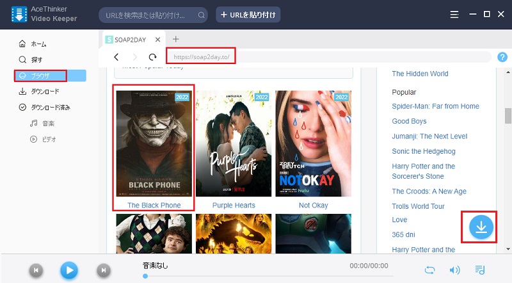Click the vertical scrollbar thumb
Viewport: 512px width, 283px height.
(508, 116)
